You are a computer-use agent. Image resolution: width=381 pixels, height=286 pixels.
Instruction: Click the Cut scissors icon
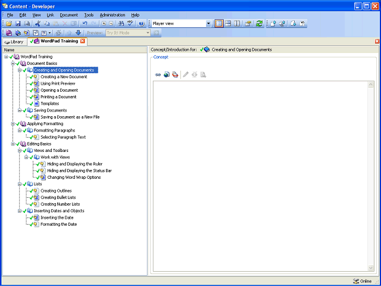pos(38,24)
